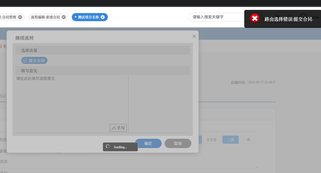Dismiss the red error icon notification
321x173 pixels.
pos(255,18)
